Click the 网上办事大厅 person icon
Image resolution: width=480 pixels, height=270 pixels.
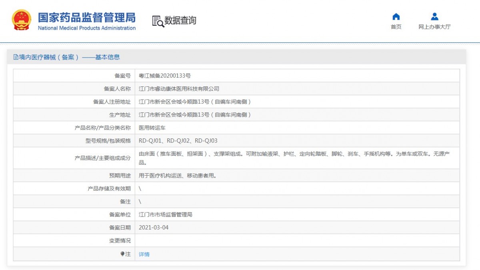coord(434,16)
